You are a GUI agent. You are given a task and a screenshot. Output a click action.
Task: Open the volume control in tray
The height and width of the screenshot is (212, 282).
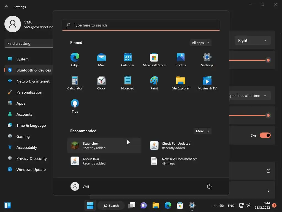click(x=248, y=205)
